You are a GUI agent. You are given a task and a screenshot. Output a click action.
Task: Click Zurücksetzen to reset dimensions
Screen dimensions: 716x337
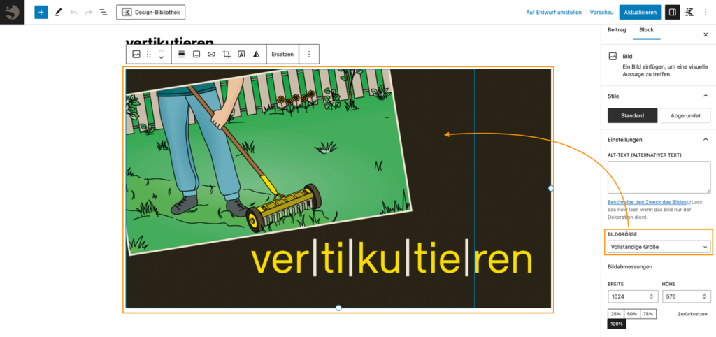click(x=692, y=314)
